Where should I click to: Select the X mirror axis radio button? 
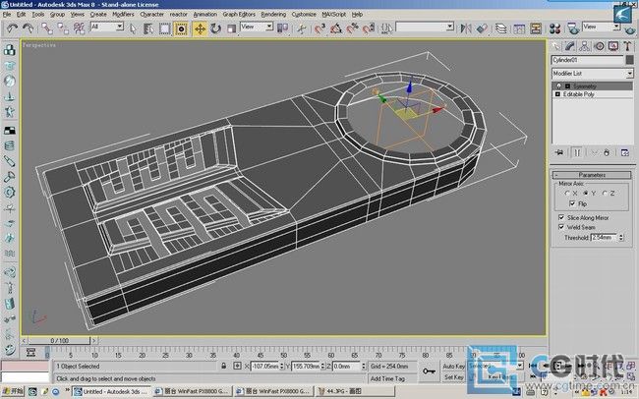(567, 194)
